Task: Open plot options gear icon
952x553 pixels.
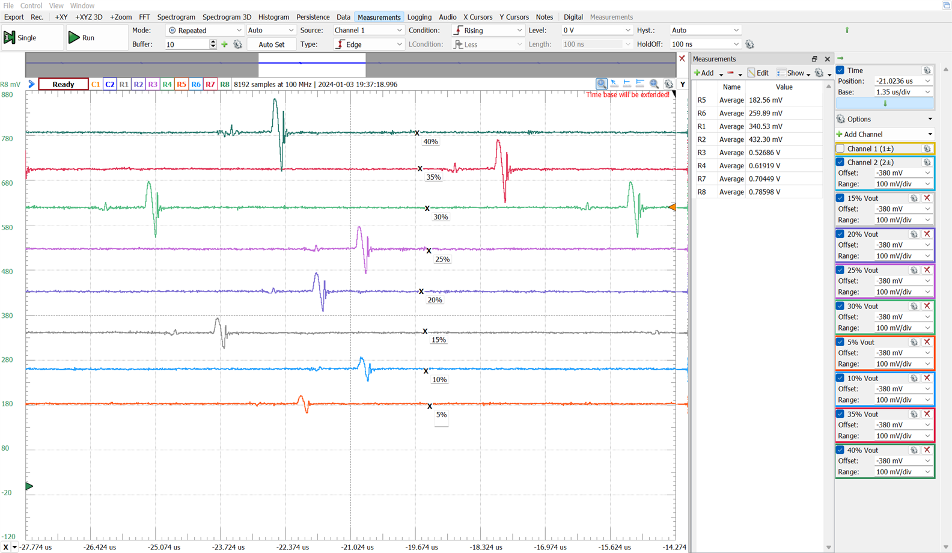Action: (668, 84)
